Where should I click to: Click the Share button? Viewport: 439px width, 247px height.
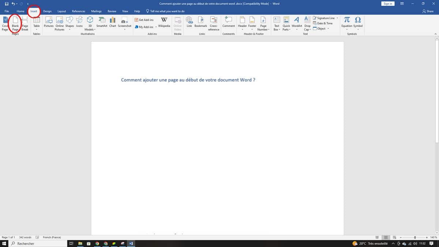(428, 11)
